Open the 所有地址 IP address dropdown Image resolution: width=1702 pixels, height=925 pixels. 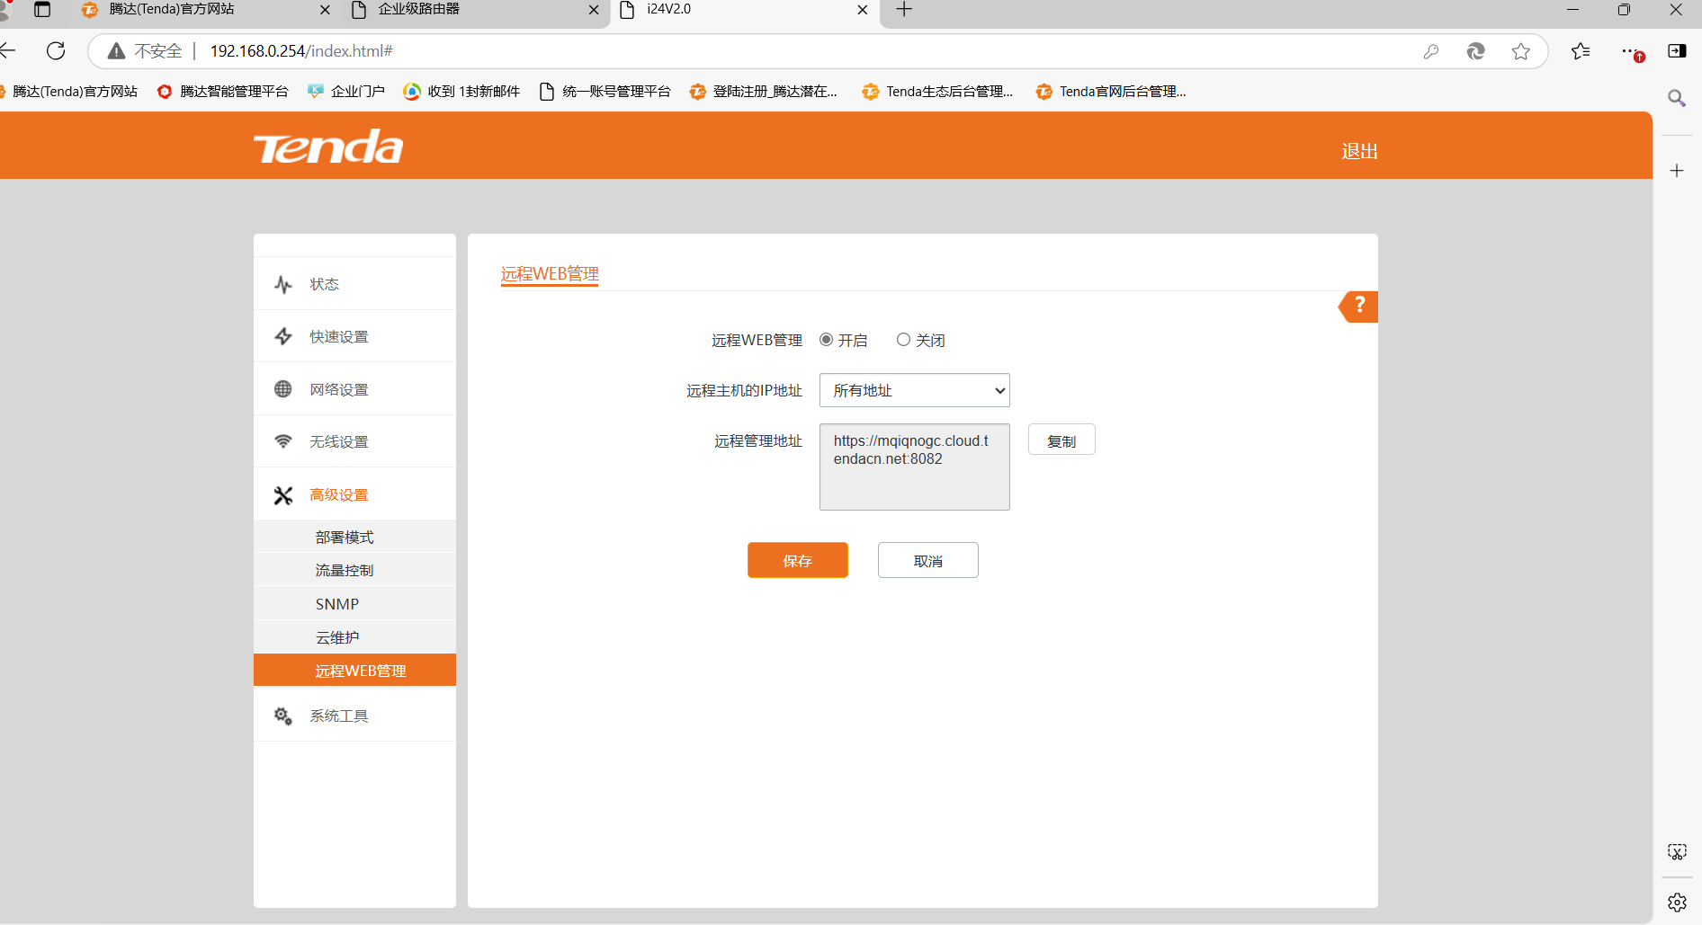914,390
